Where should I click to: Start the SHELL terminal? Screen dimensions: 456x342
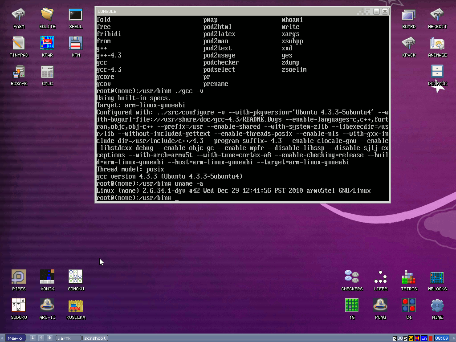coord(75,13)
